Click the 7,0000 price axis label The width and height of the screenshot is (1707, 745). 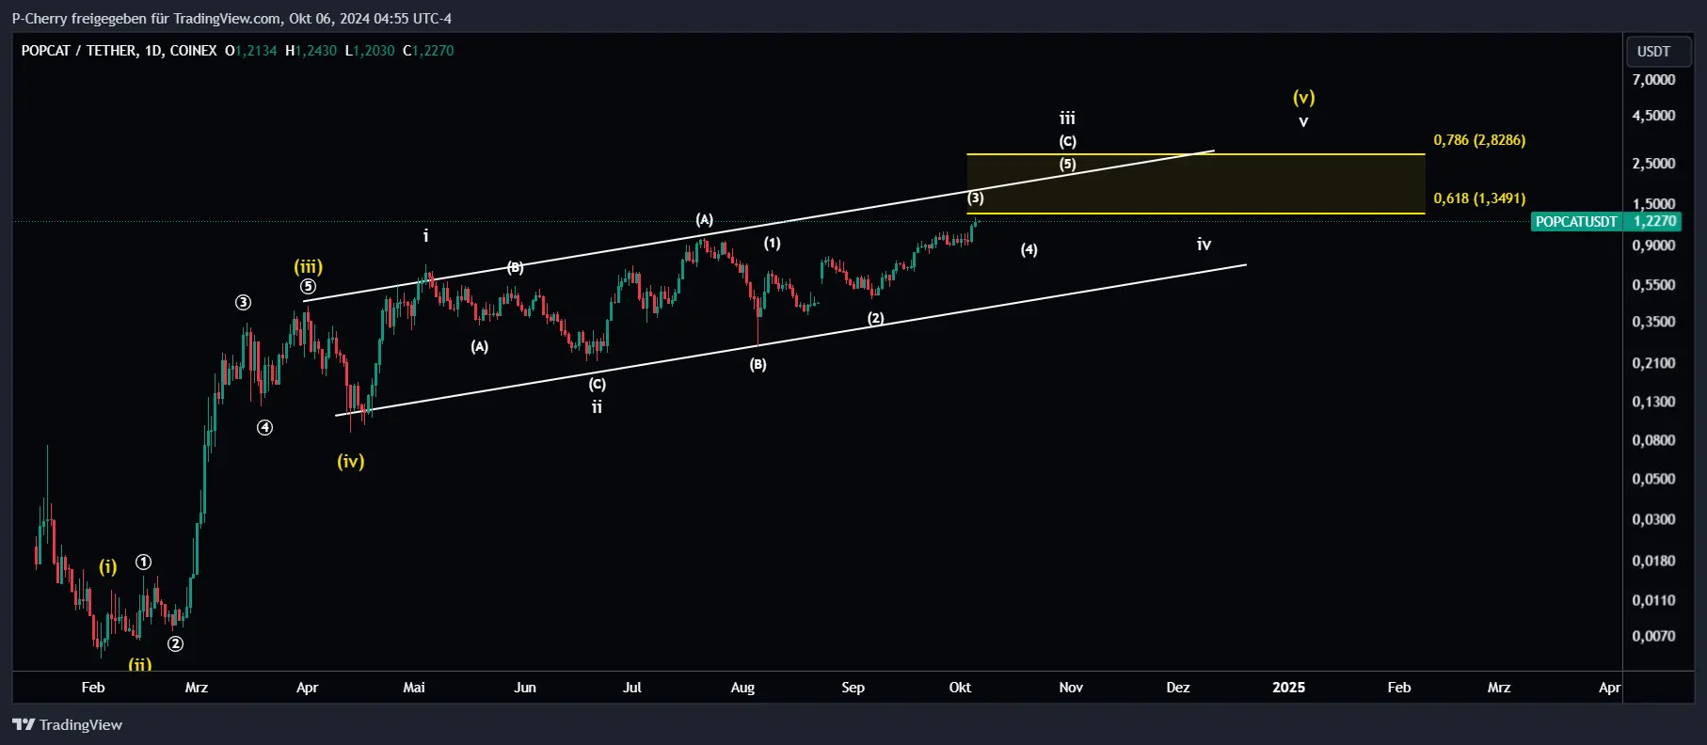tap(1653, 80)
